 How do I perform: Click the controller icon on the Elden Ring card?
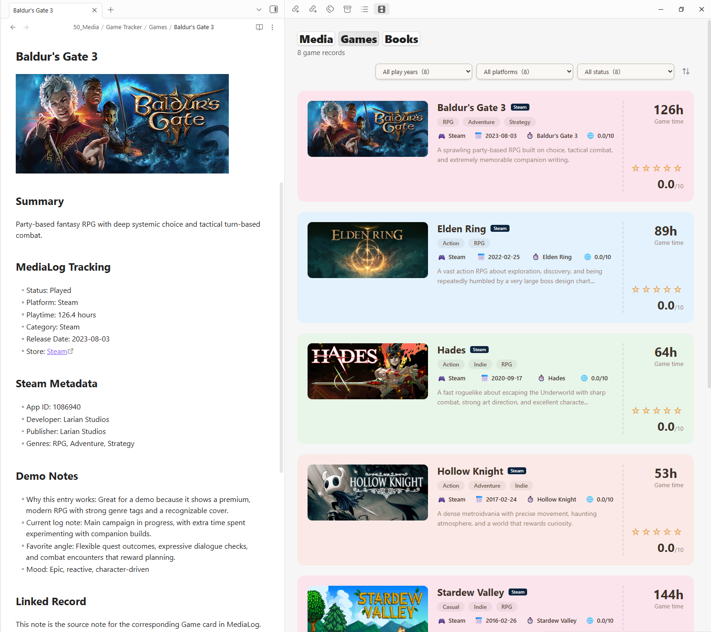pos(441,257)
